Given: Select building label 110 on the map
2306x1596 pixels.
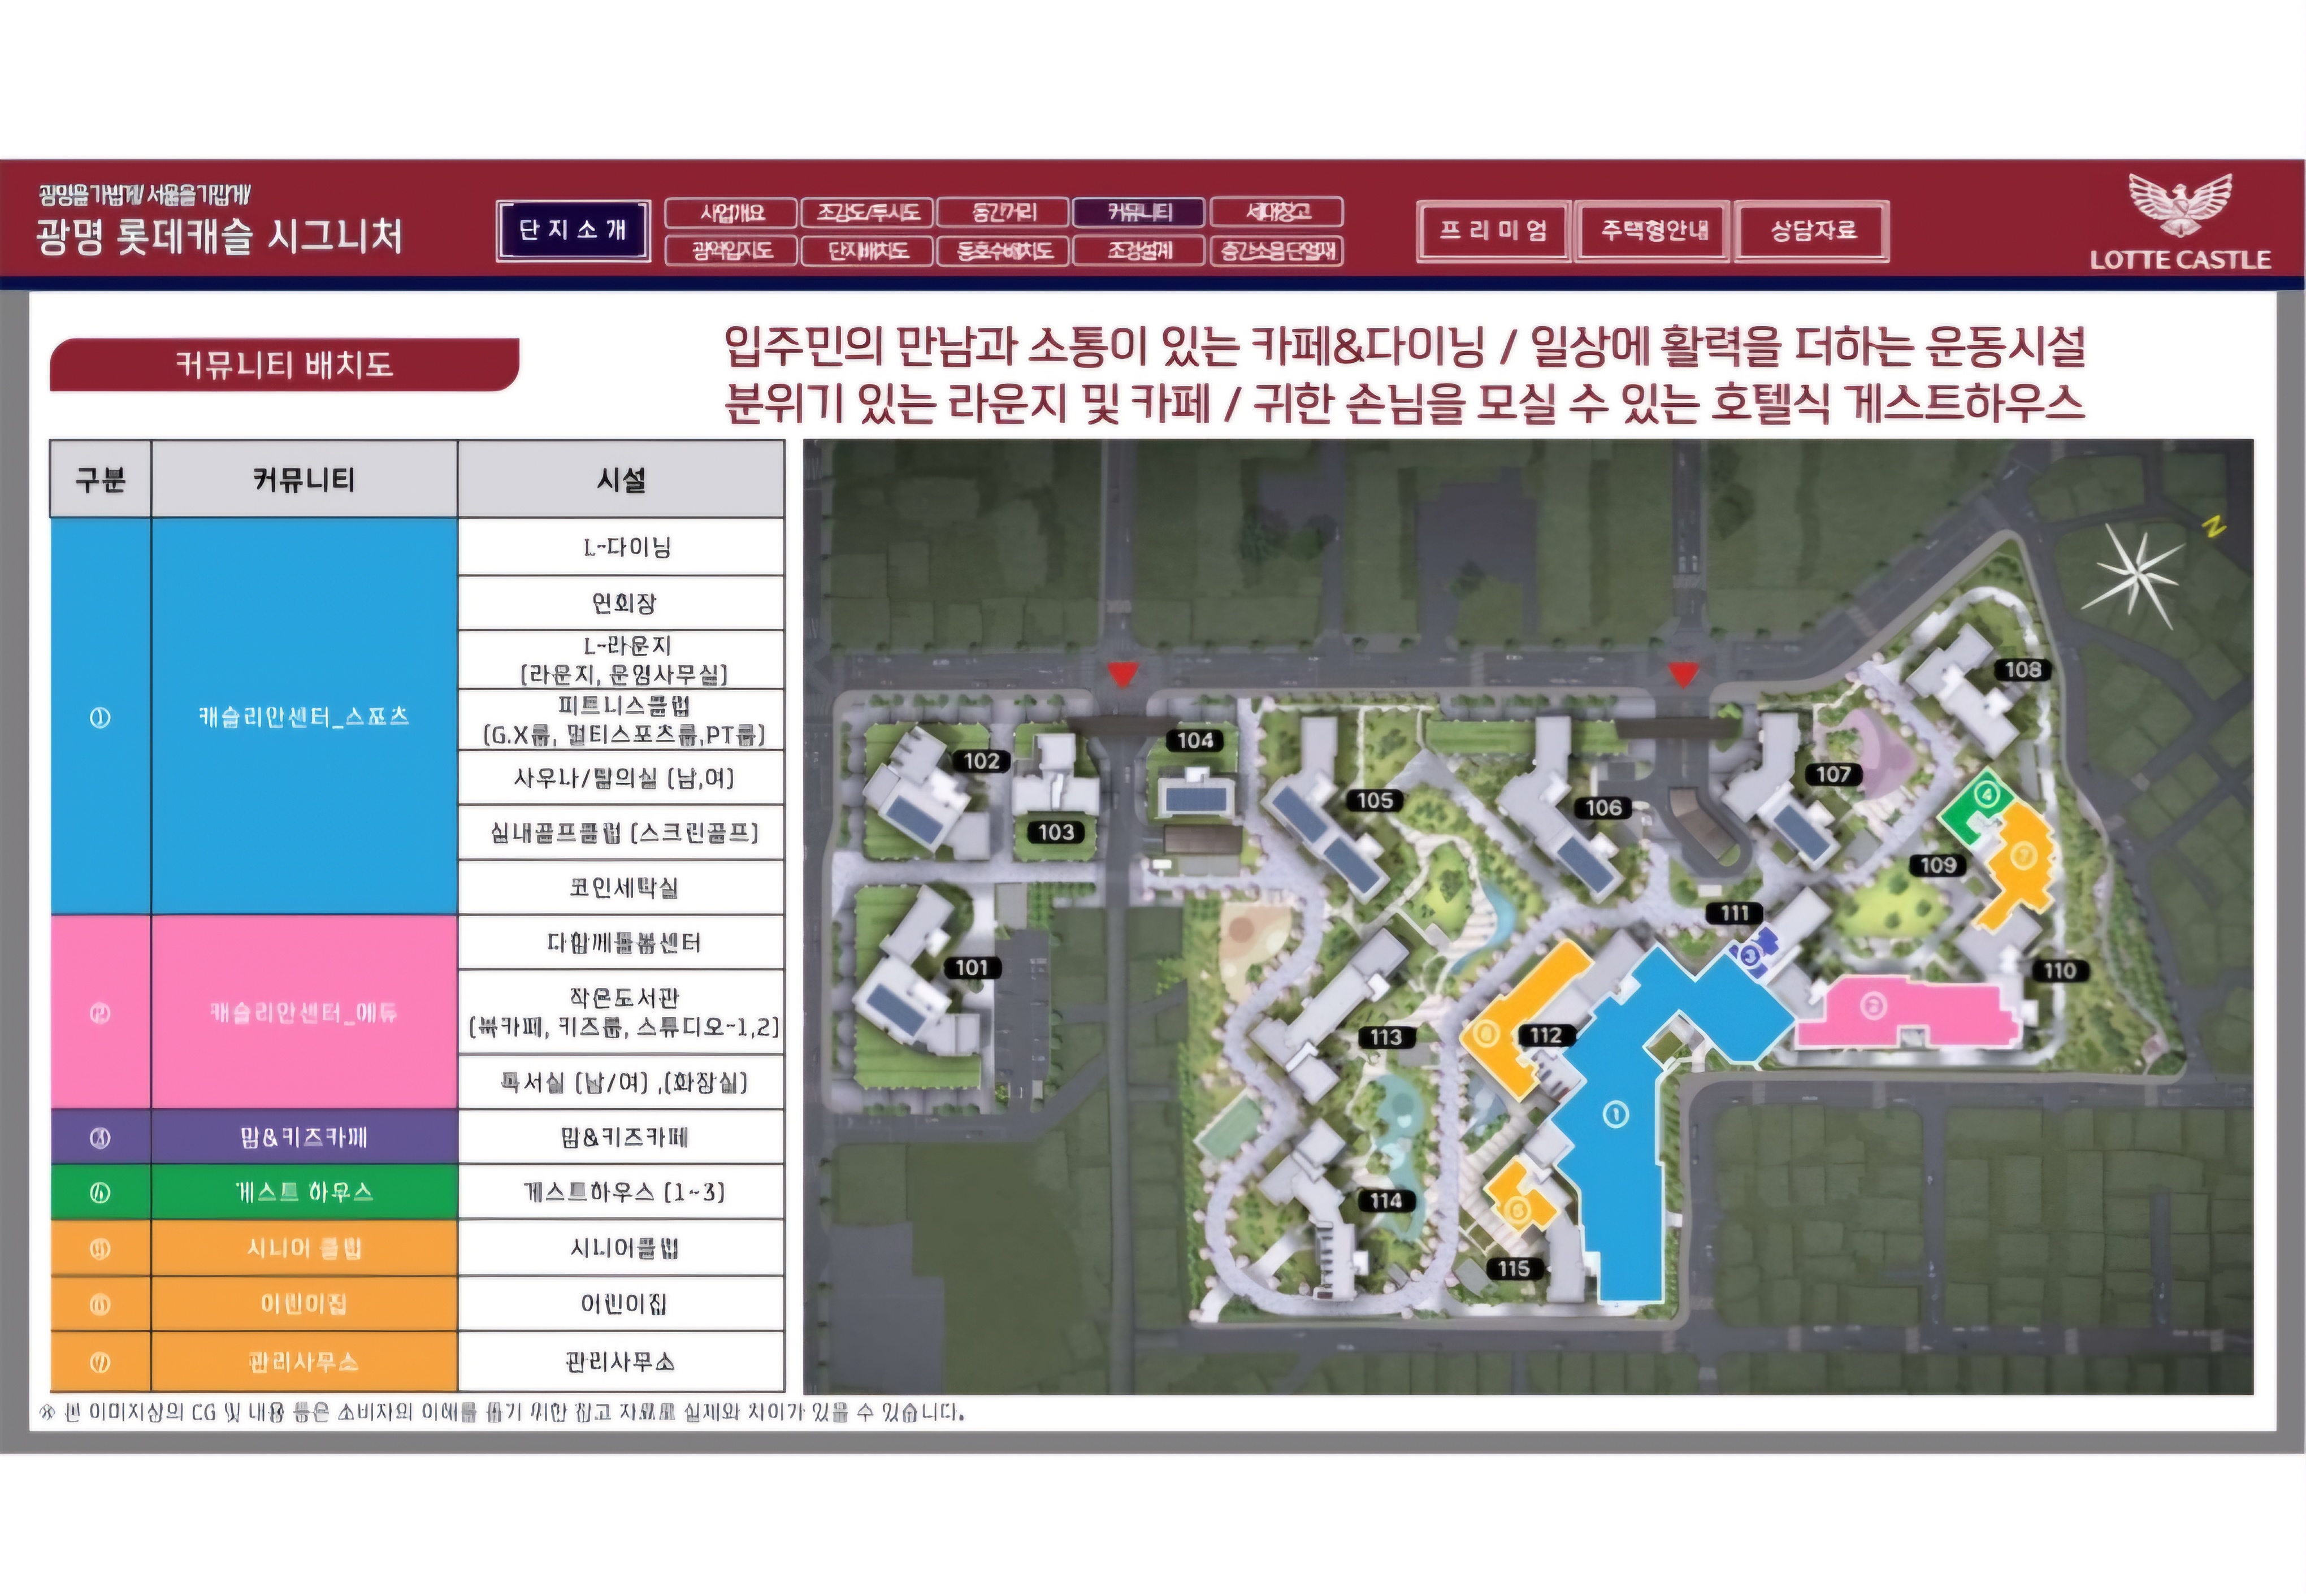Looking at the screenshot, I should 2060,970.
